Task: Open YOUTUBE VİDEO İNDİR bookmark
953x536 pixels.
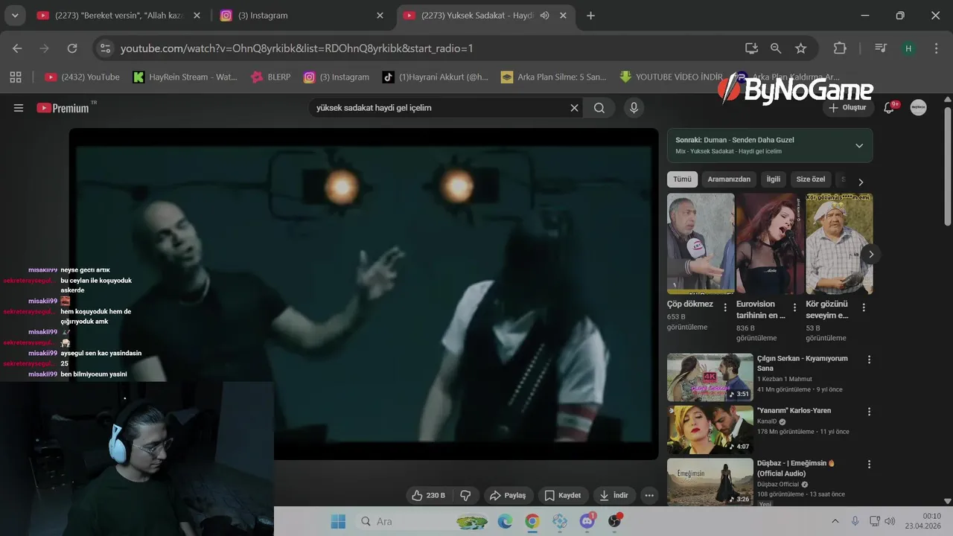Action: [671, 77]
